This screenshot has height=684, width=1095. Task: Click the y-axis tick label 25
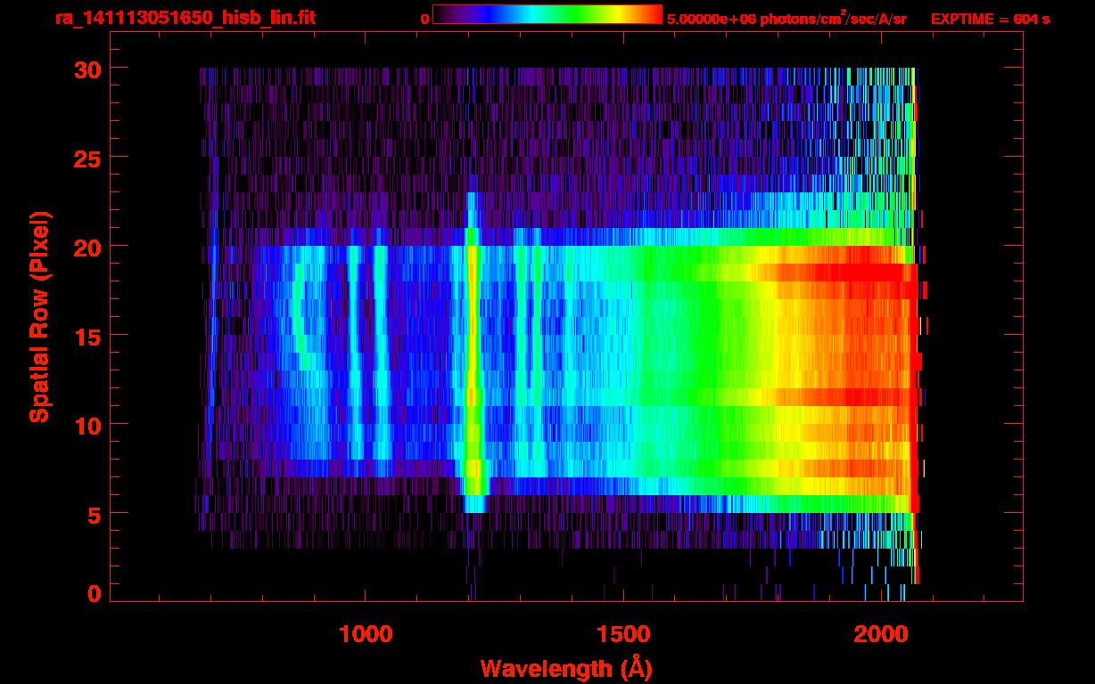point(86,158)
